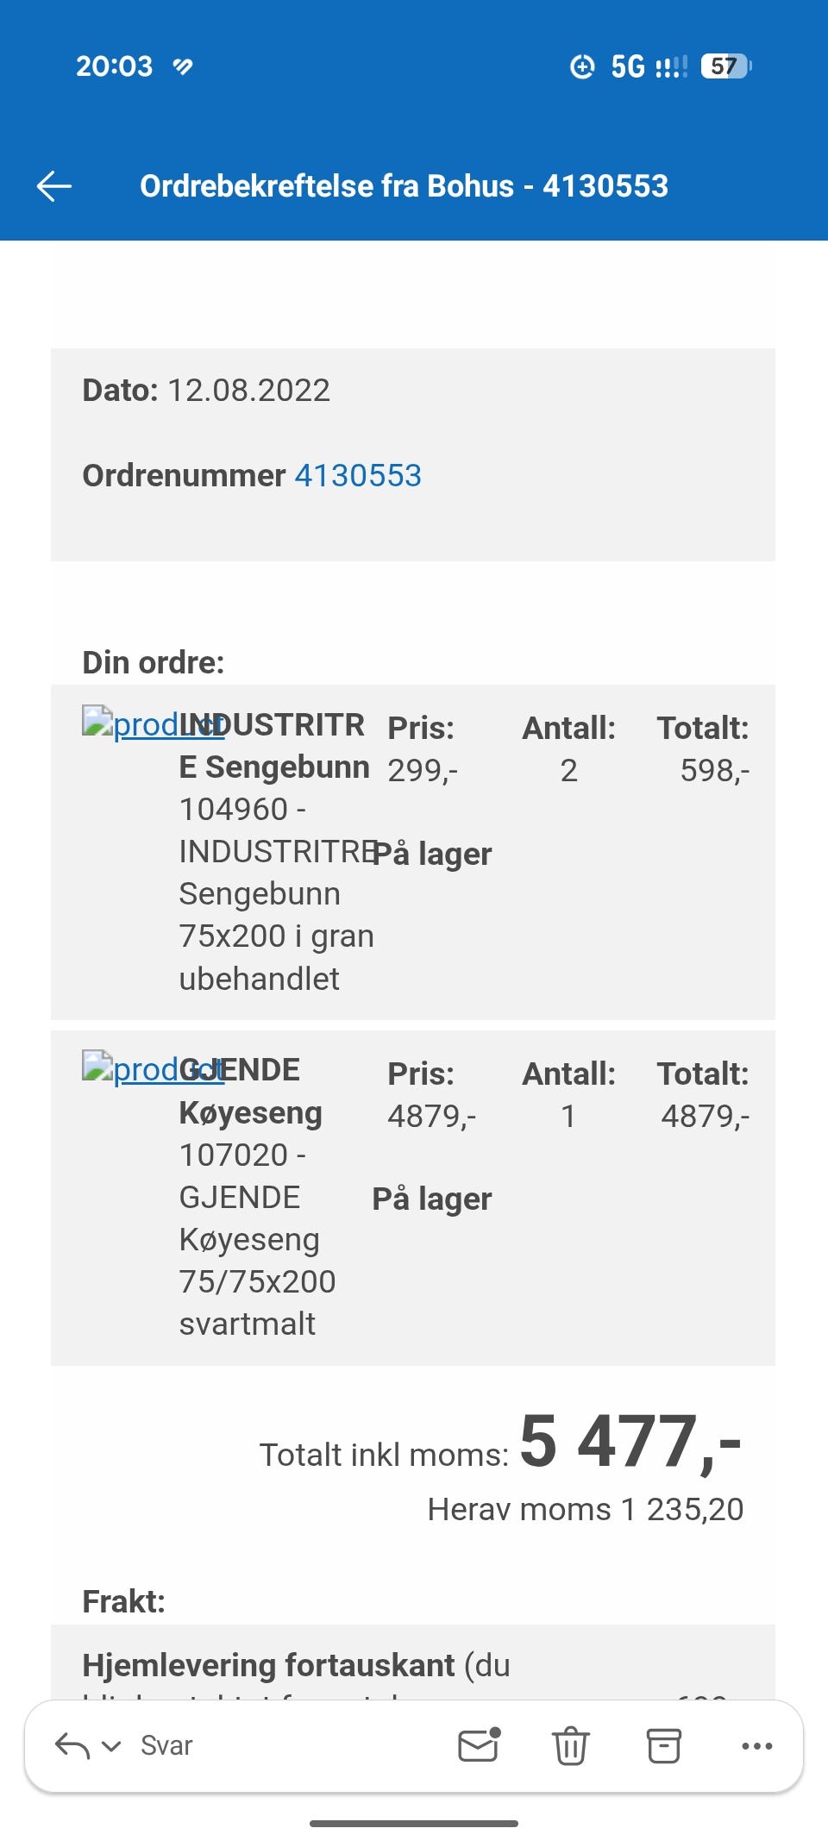Image resolution: width=828 pixels, height=1847 pixels.
Task: Open the three-dot more options menu
Action: coord(756,1746)
